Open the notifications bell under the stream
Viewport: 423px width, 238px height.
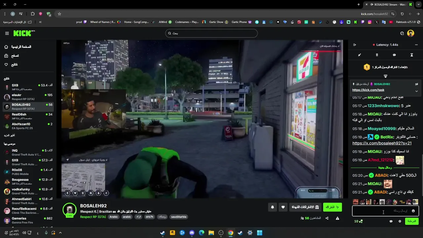pos(273,207)
